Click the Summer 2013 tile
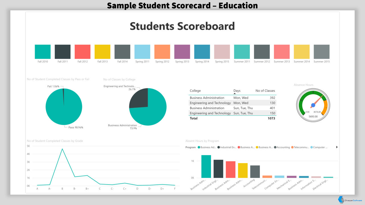The image size is (365, 205). pyautogui.click(x=282, y=52)
